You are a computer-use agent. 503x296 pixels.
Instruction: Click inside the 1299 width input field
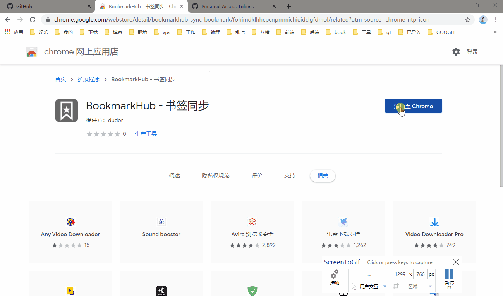400,274
